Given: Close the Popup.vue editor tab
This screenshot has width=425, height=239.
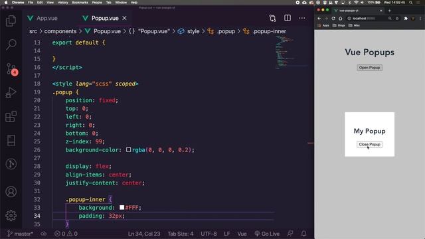Looking at the screenshot, I should coord(124,18).
